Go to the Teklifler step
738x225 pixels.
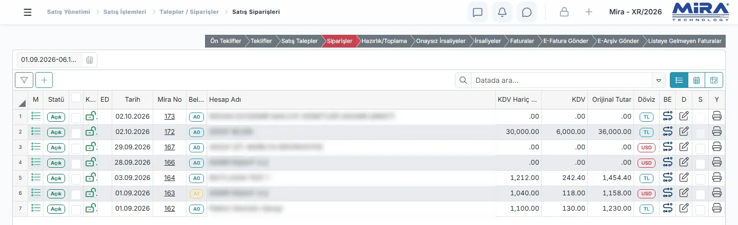[x=261, y=41]
